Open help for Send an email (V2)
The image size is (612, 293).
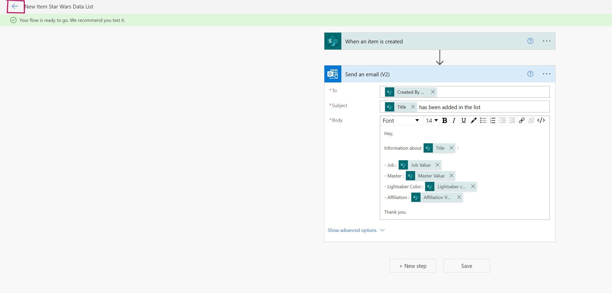click(x=530, y=74)
